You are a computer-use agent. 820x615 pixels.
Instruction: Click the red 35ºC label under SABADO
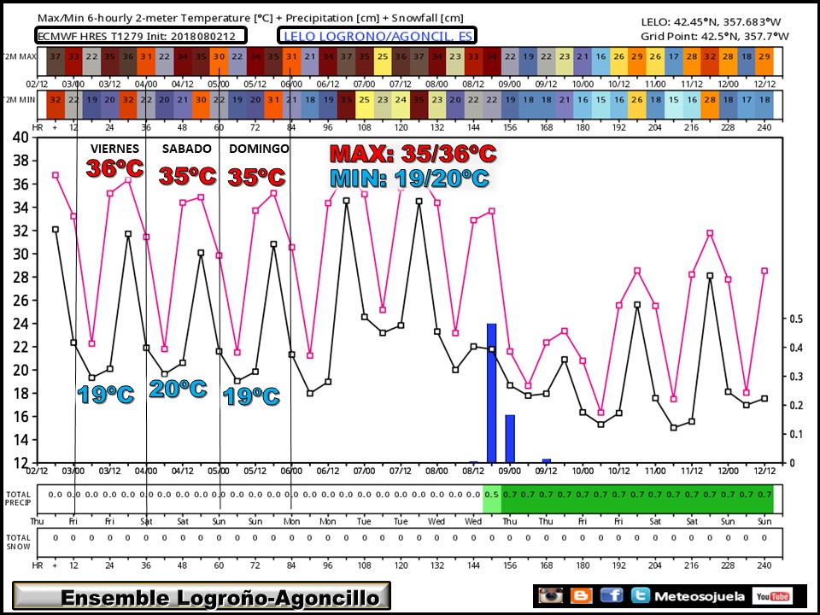187,176
